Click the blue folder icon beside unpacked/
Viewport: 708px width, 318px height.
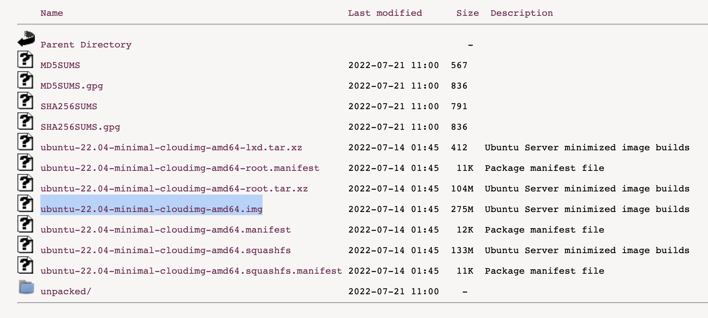26,287
